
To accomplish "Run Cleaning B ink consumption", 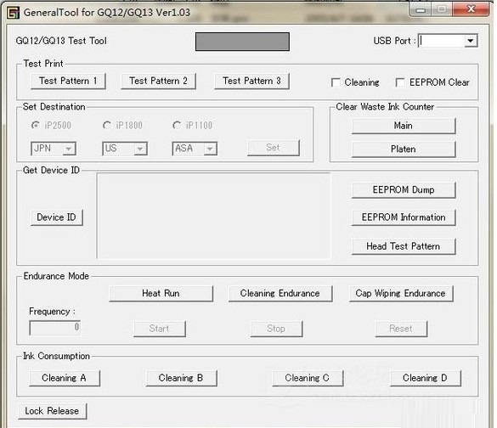I will (x=181, y=378).
